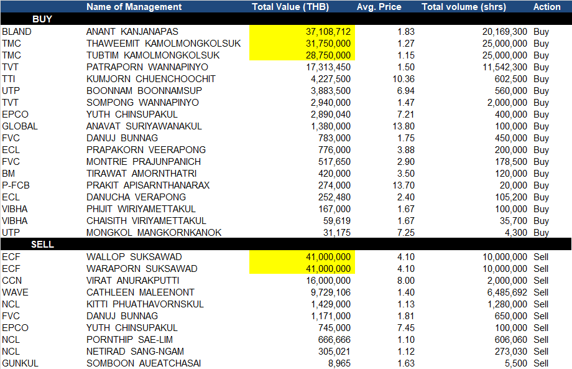
Task: Select NETIRAD SANG-NGAM cell
Action: click(135, 352)
